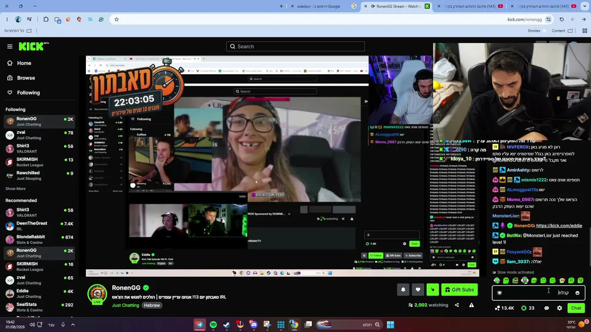Click the browser profile avatar icon

click(x=18, y=19)
